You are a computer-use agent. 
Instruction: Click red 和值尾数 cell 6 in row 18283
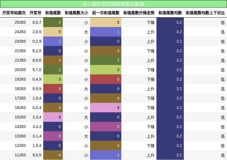coord(53,89)
